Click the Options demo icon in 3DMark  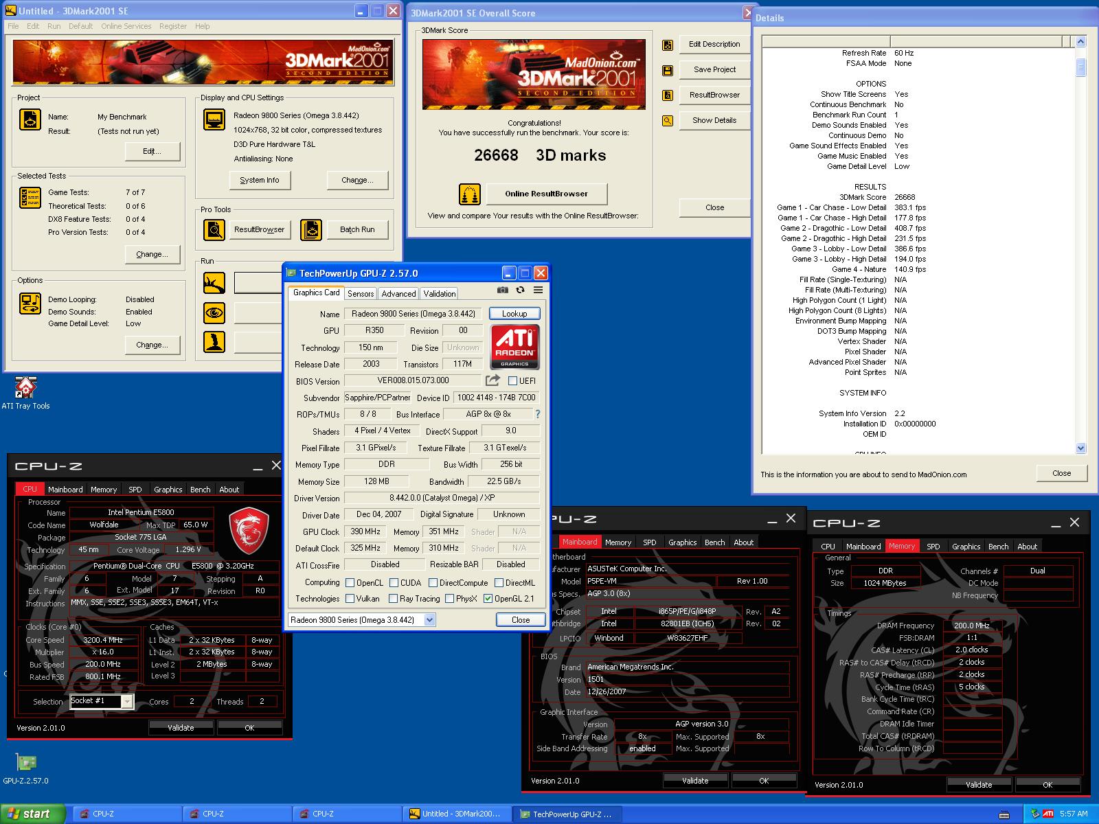coord(30,303)
